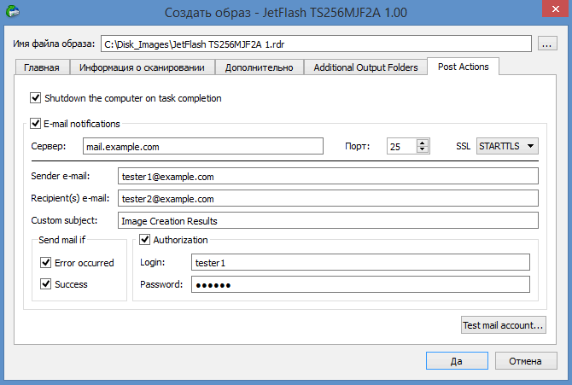Open the Информация о сканировании tab
Screen dimensions: 572x385
tap(142, 67)
